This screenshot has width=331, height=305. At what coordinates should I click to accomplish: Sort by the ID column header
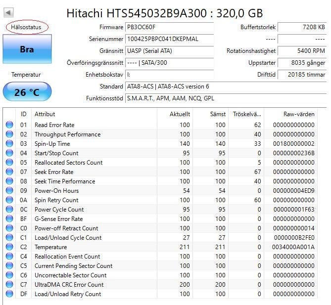pos(23,114)
